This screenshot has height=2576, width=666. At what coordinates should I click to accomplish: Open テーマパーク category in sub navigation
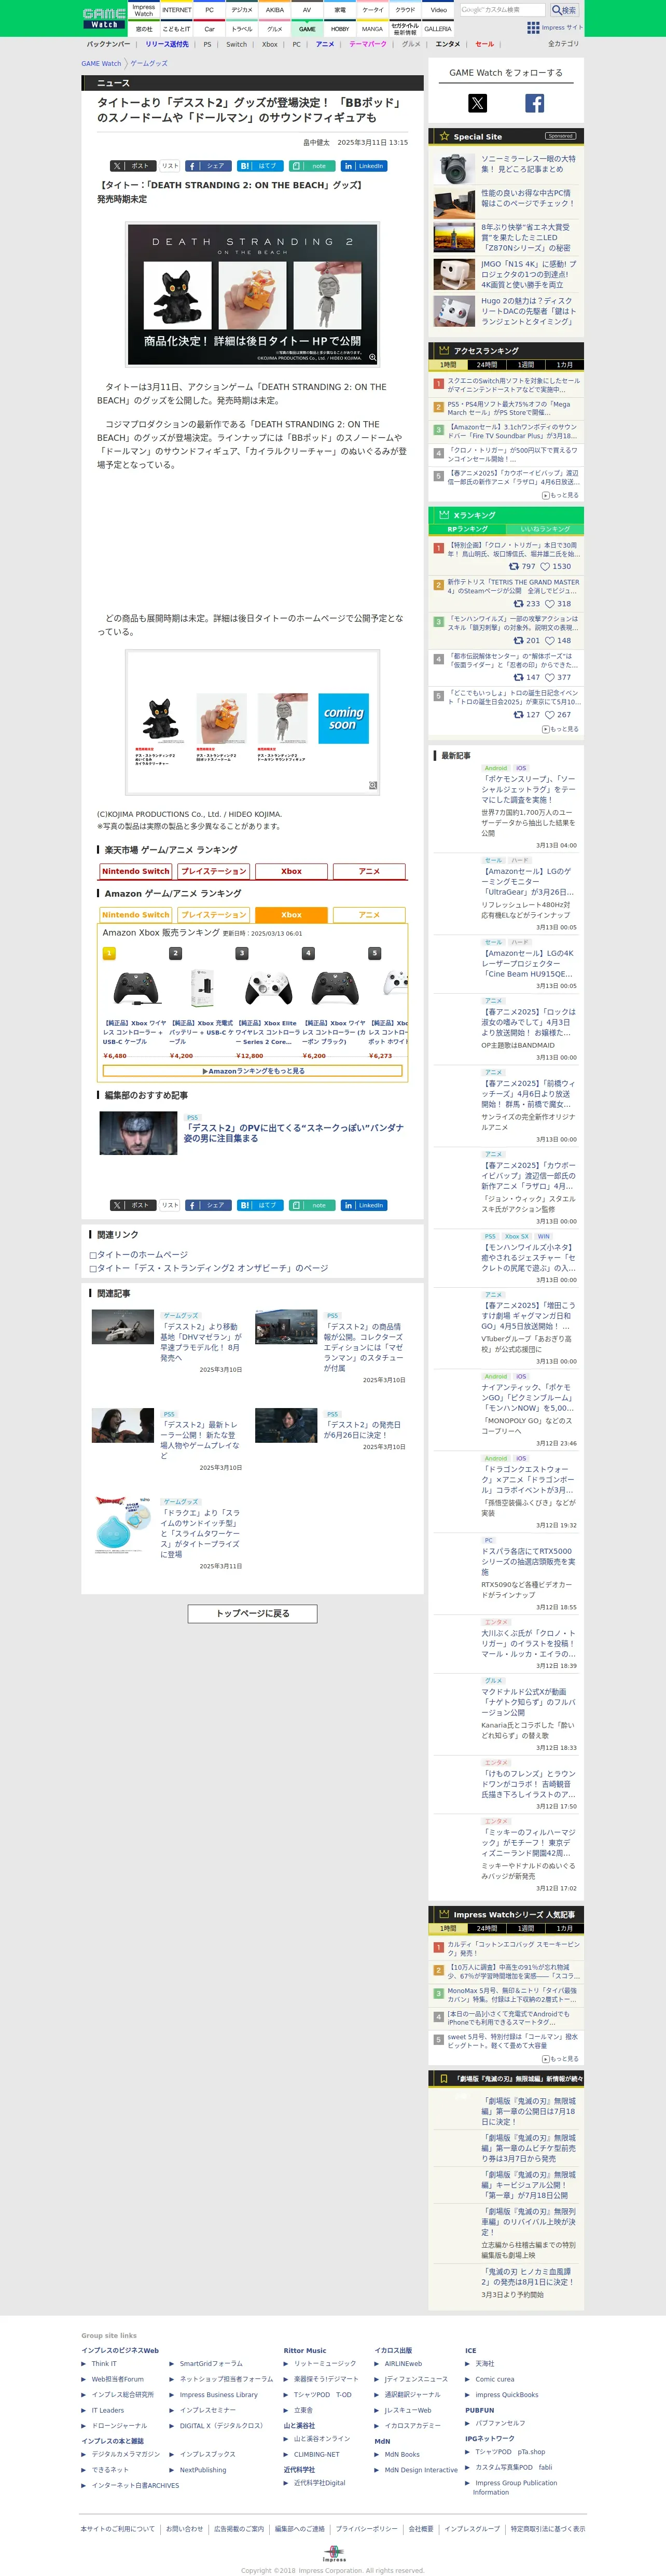point(368,44)
